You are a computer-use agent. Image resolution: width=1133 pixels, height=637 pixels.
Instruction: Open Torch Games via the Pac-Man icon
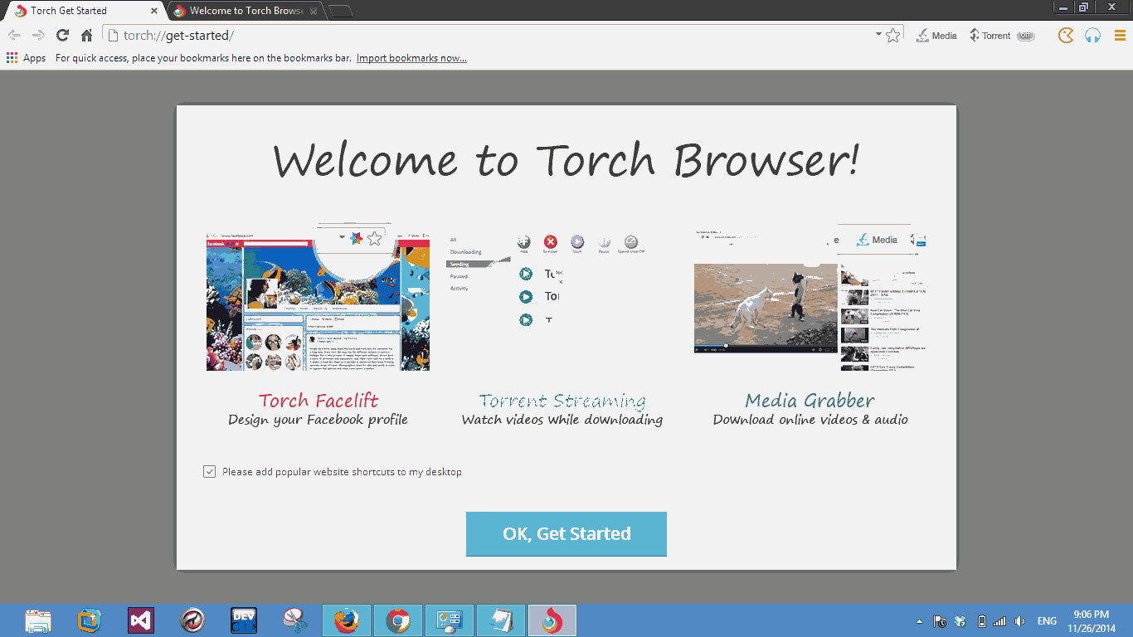tap(1065, 36)
